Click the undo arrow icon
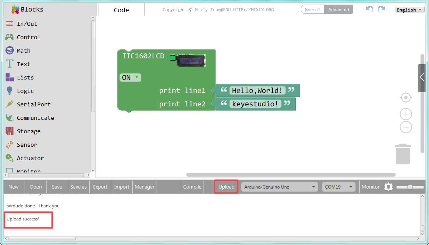 [x=369, y=9]
